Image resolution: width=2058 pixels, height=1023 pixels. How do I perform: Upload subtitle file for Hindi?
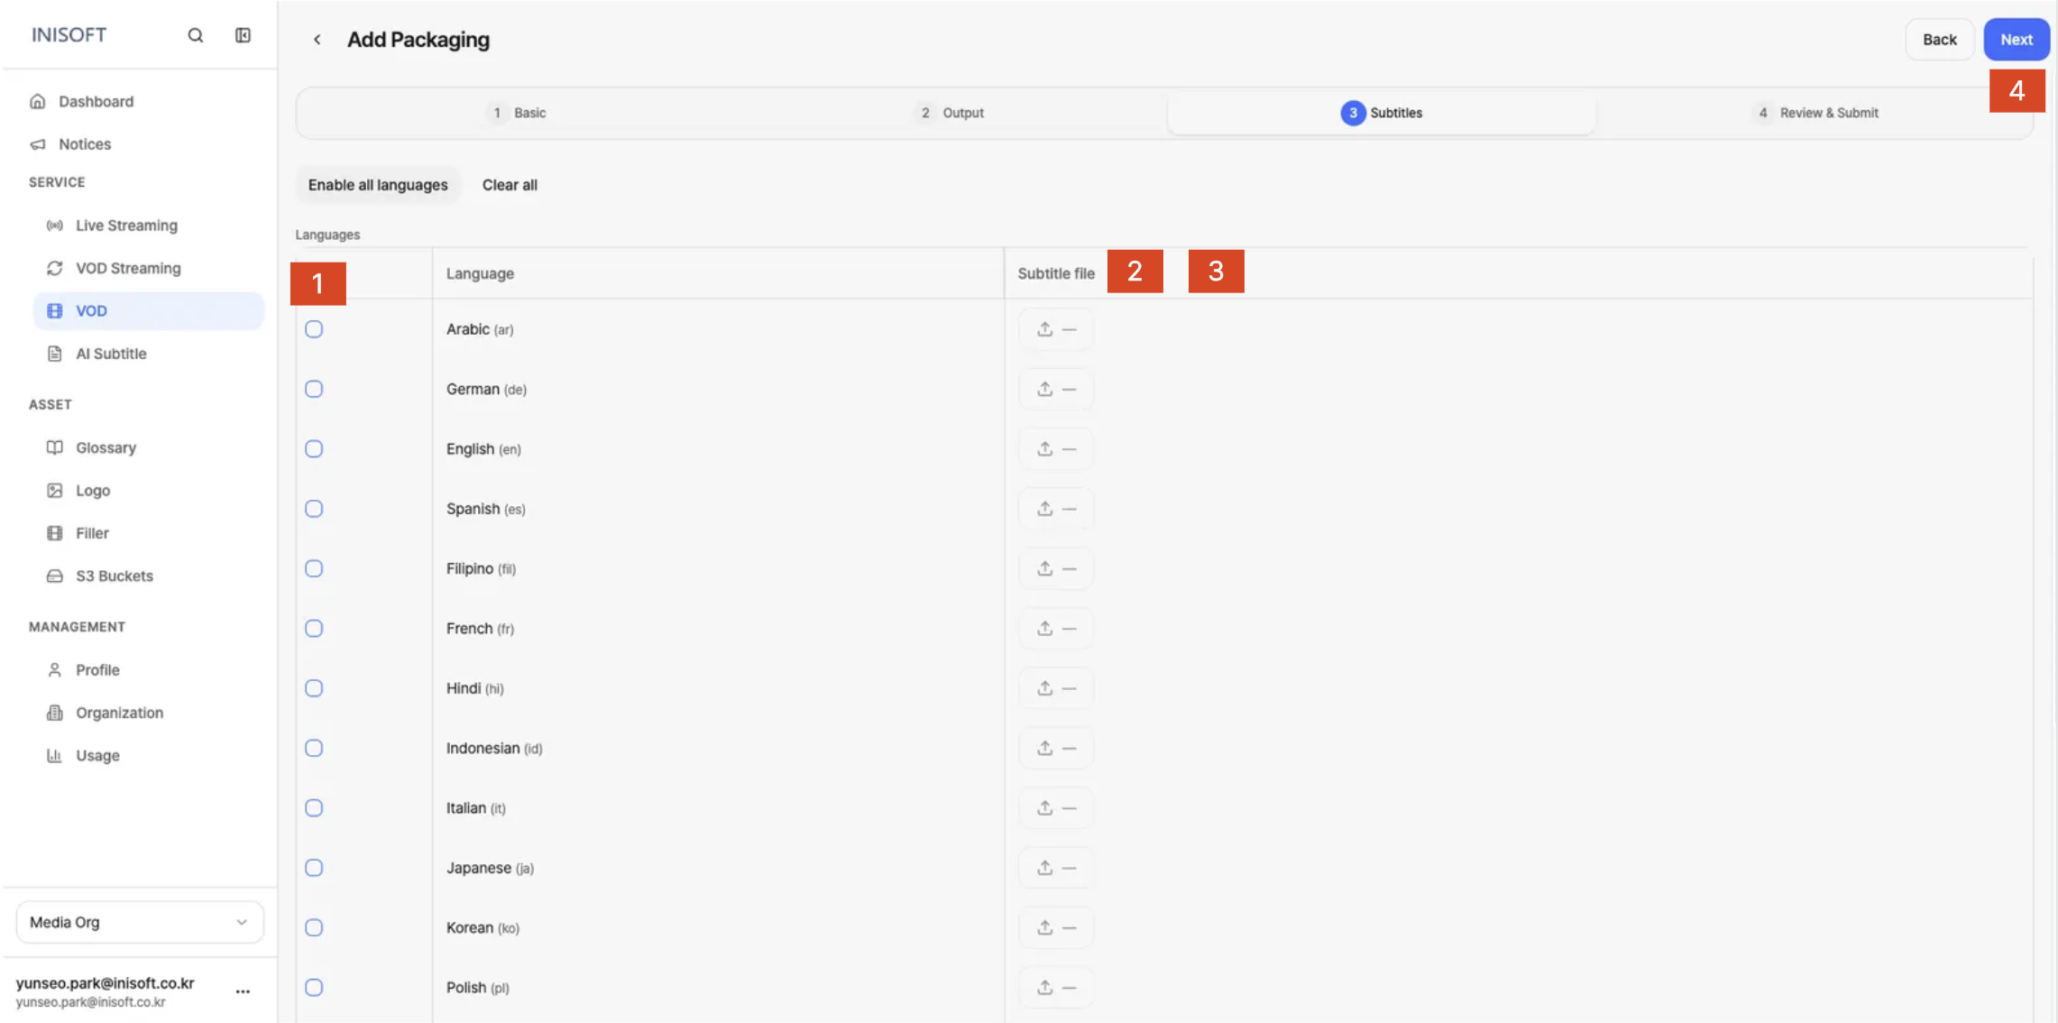[x=1056, y=688]
